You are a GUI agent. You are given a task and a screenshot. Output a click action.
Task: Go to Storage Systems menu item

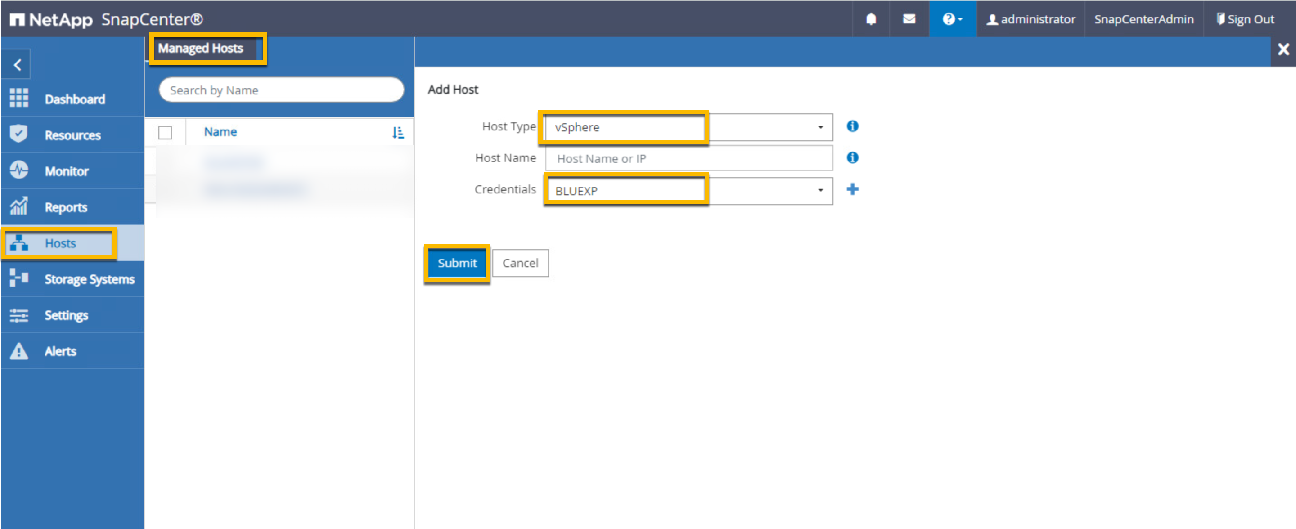pyautogui.click(x=89, y=279)
